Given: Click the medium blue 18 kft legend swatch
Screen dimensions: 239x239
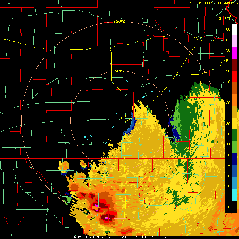Looking at the screenshot, I should [234, 171].
